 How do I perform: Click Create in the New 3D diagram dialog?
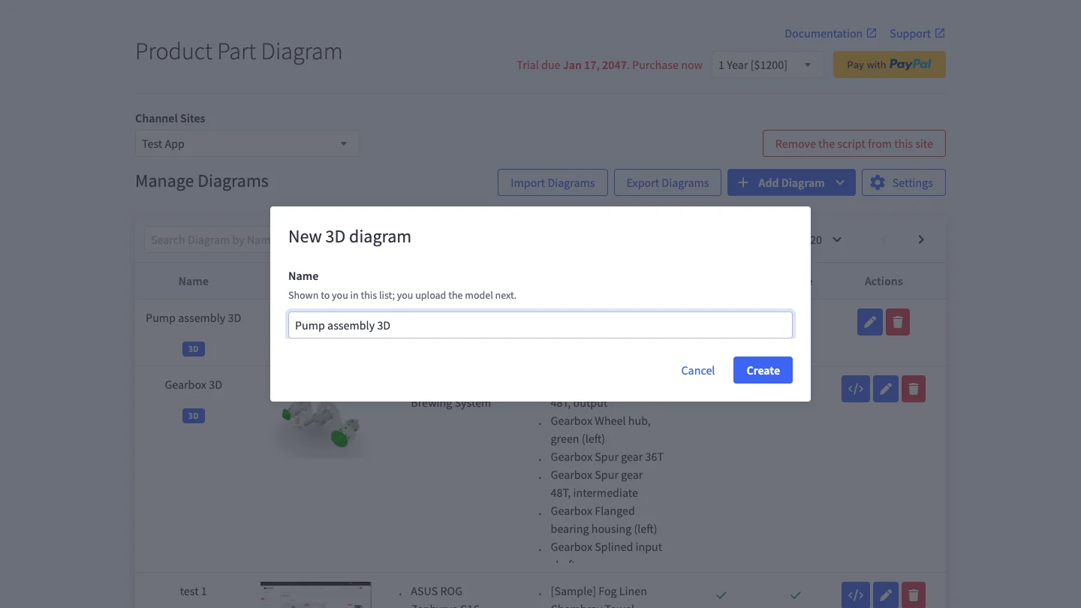coord(763,370)
